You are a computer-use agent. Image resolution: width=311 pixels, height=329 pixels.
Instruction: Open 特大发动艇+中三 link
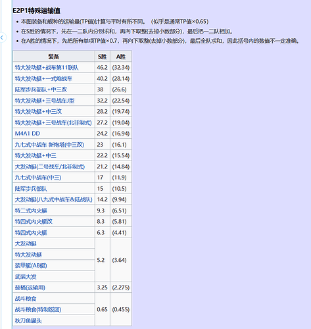click(x=36, y=155)
